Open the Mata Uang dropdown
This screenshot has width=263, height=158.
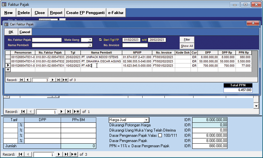(x=91, y=40)
